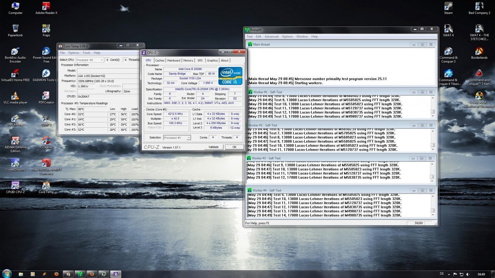This screenshot has height=278, width=495.
Task: Open the Select CPU dropdown in Core Temp
Action: click(x=89, y=60)
